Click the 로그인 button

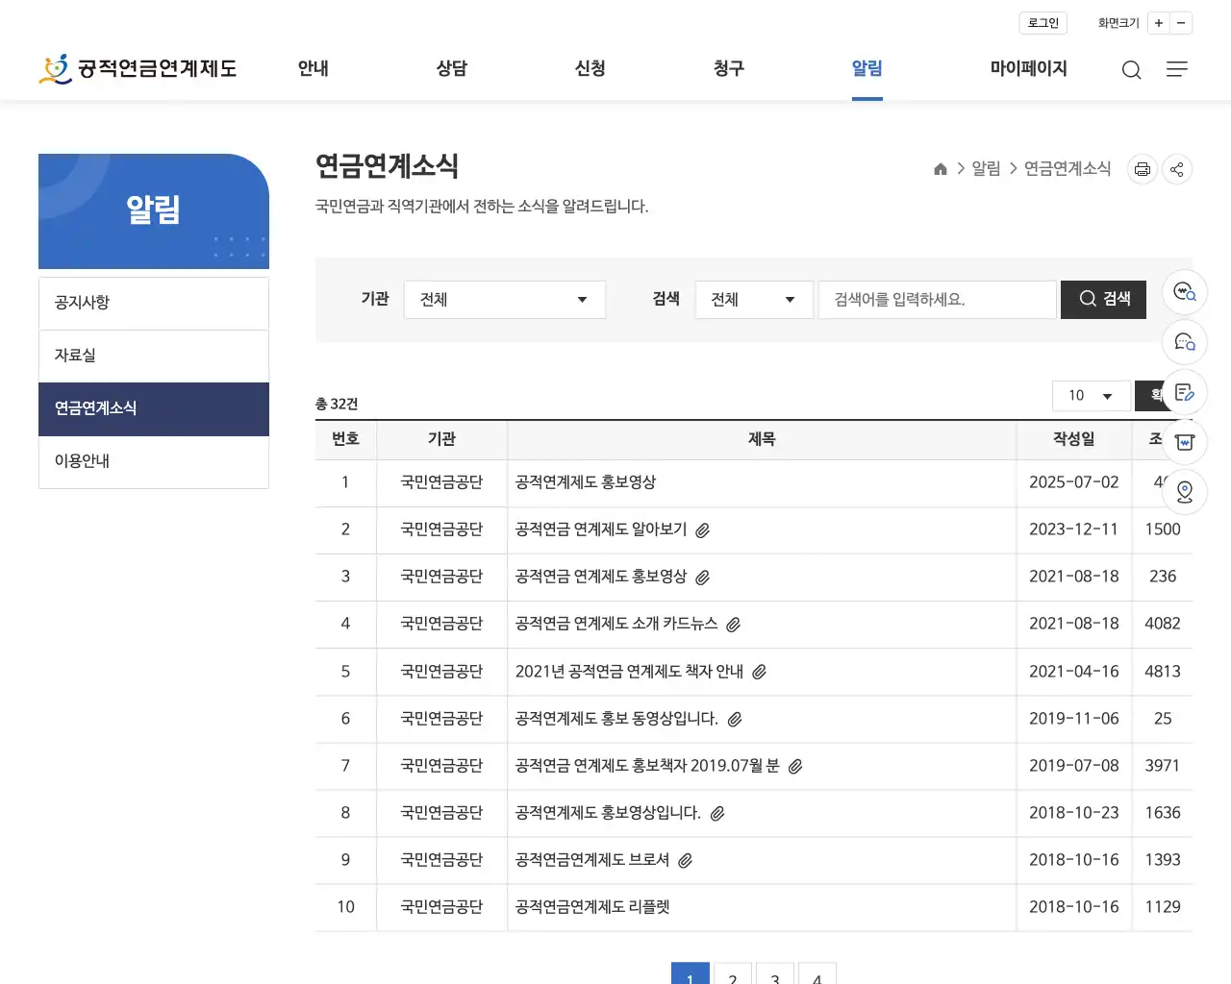[x=1043, y=22]
